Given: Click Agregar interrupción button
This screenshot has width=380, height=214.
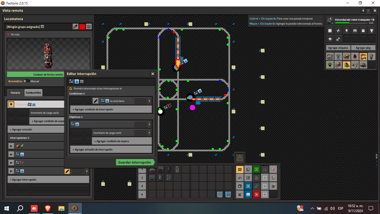Looking at the screenshot, I should [x=48, y=180].
